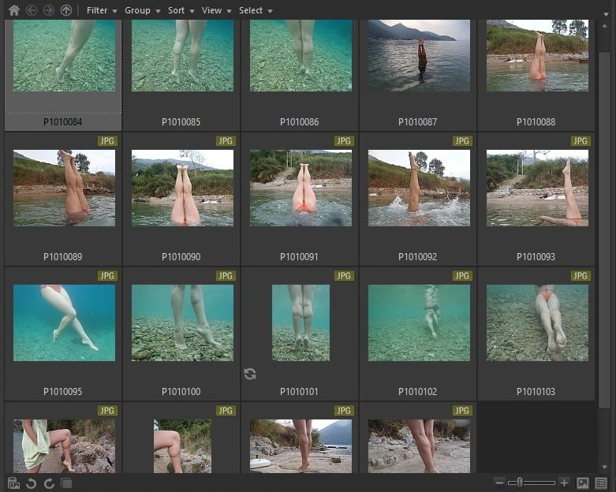Click file name label P1010100
Viewport: 616px width, 492px height.
181,392
